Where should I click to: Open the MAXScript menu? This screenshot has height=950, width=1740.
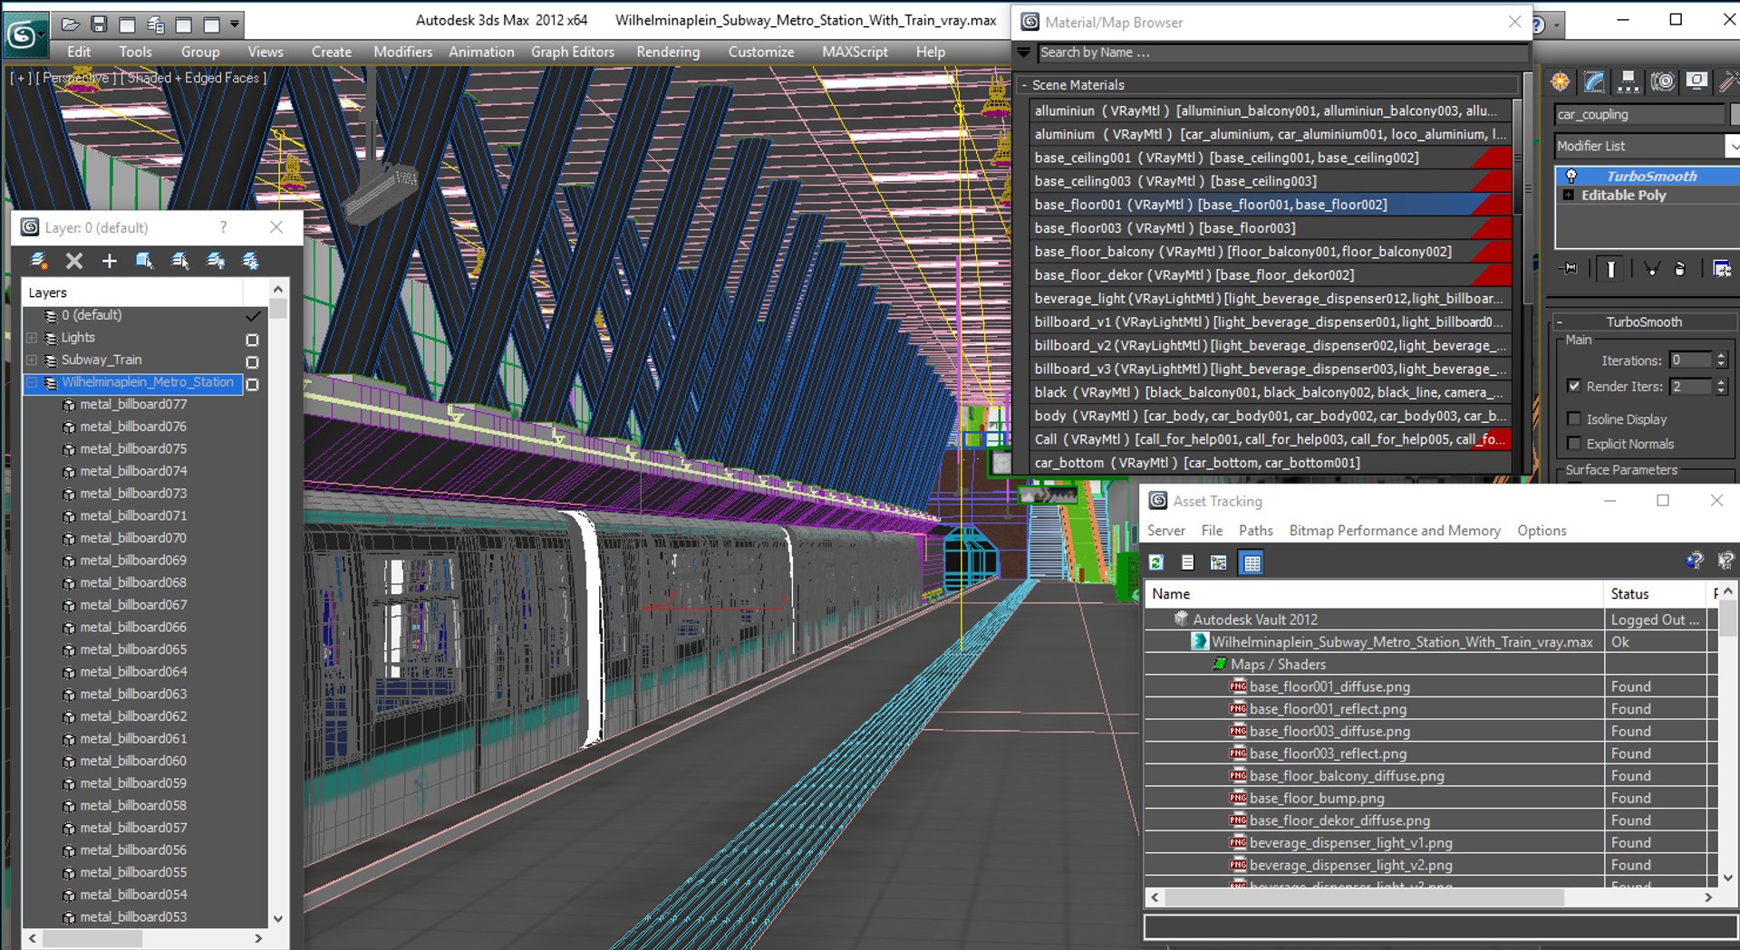(855, 52)
